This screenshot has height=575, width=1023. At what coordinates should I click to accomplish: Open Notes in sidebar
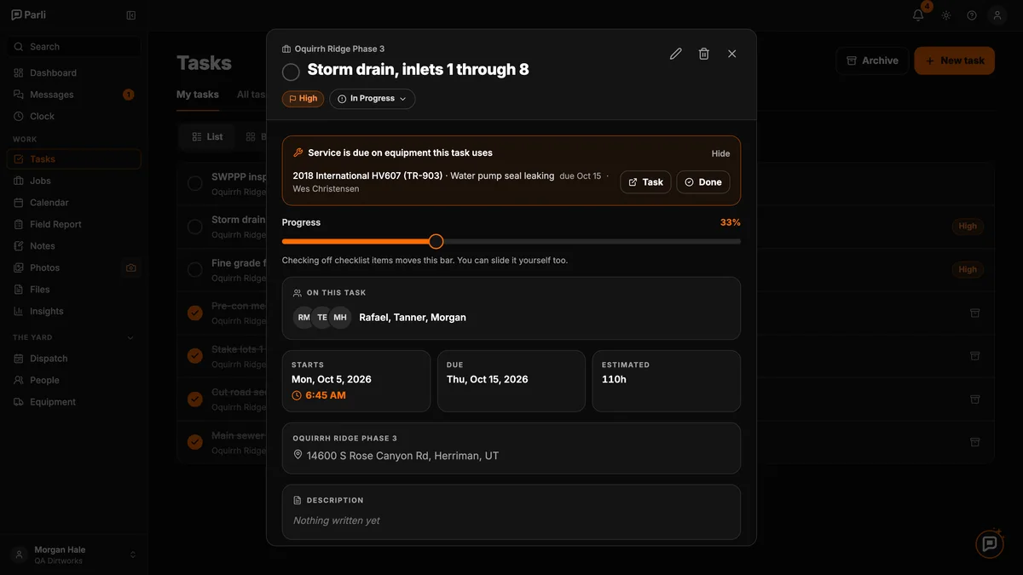[74, 246]
